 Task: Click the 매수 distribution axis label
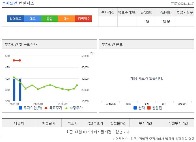129,104
